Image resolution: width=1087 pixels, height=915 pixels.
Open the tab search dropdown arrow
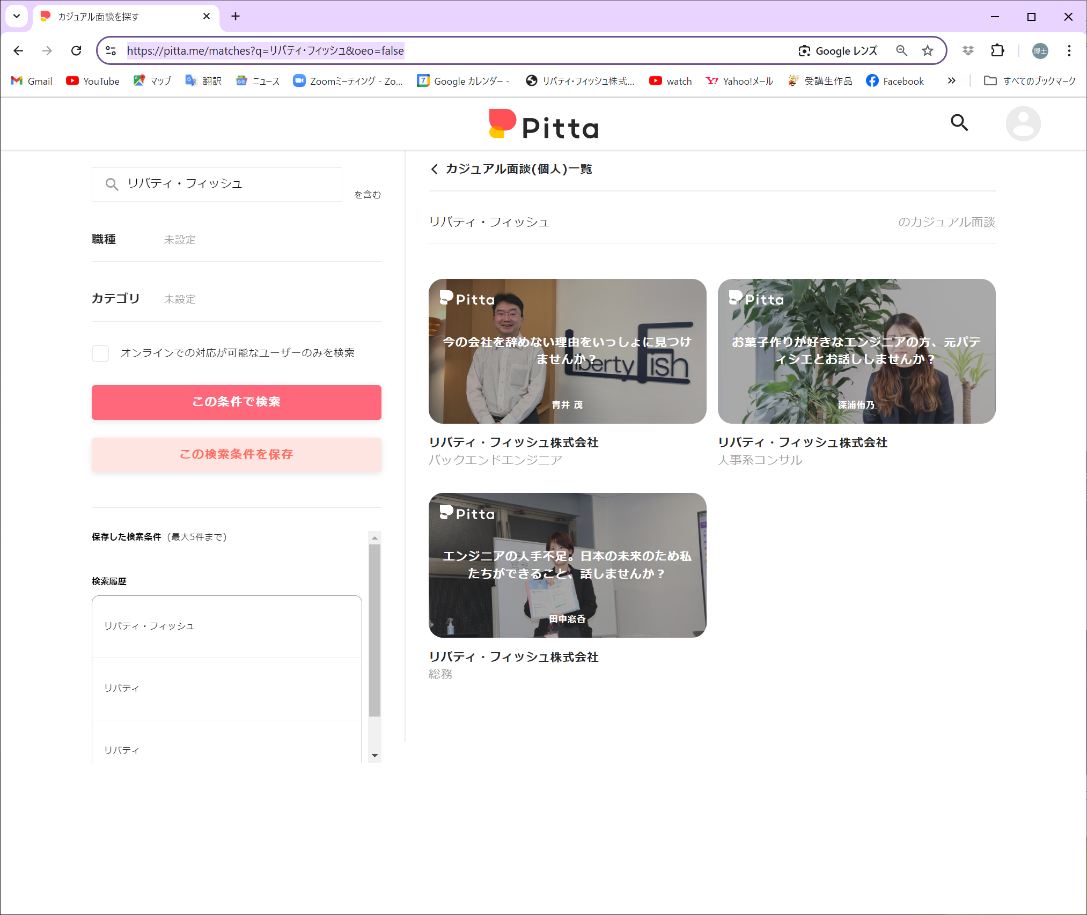coord(17,16)
